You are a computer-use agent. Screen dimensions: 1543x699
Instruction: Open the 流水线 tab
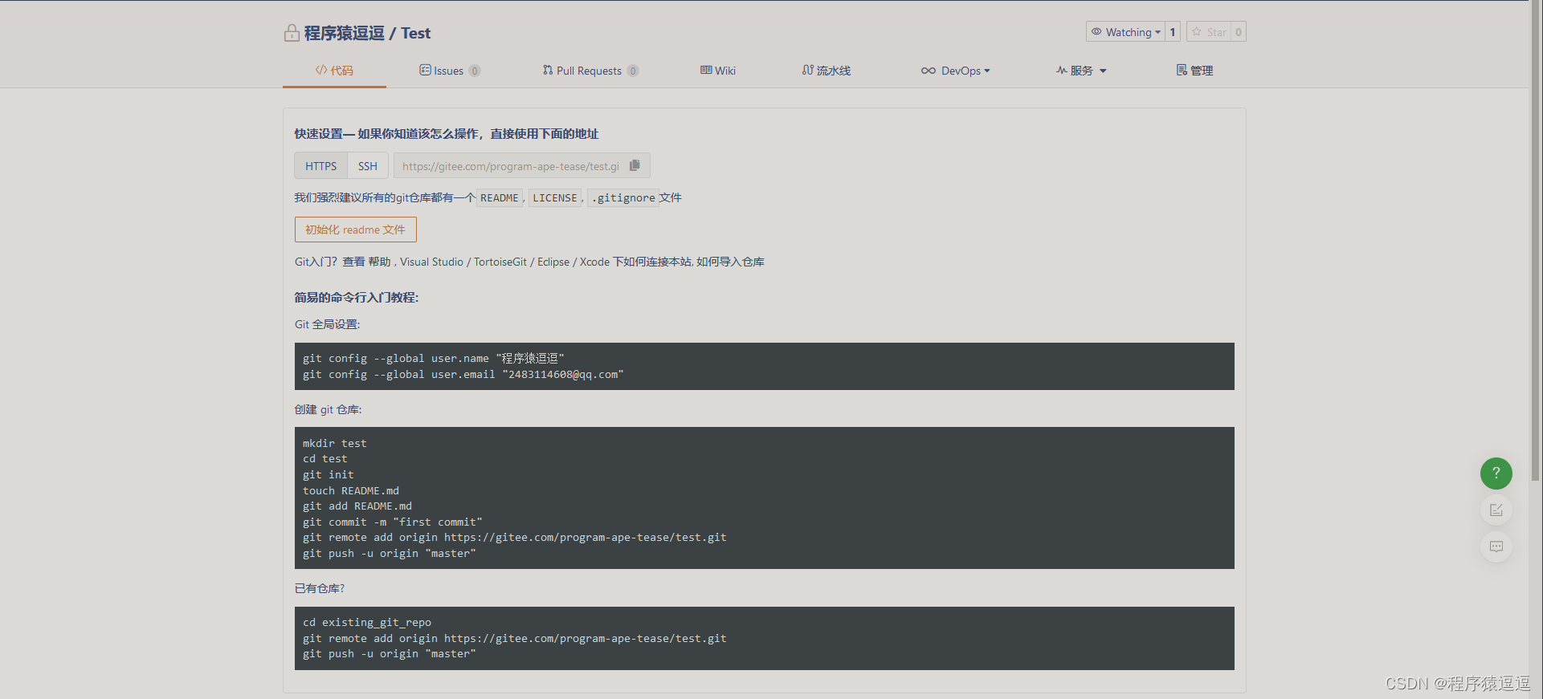(827, 71)
